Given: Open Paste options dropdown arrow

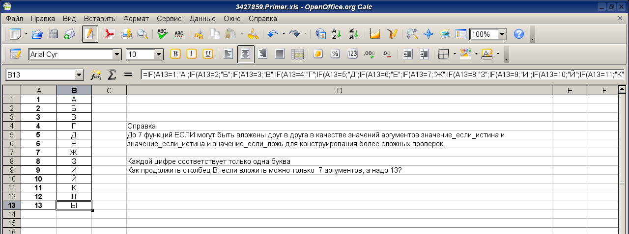Looking at the screenshot, I should coord(241,34).
